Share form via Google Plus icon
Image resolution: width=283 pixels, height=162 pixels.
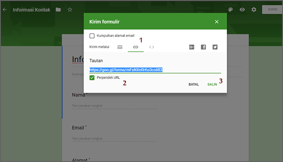point(192,47)
